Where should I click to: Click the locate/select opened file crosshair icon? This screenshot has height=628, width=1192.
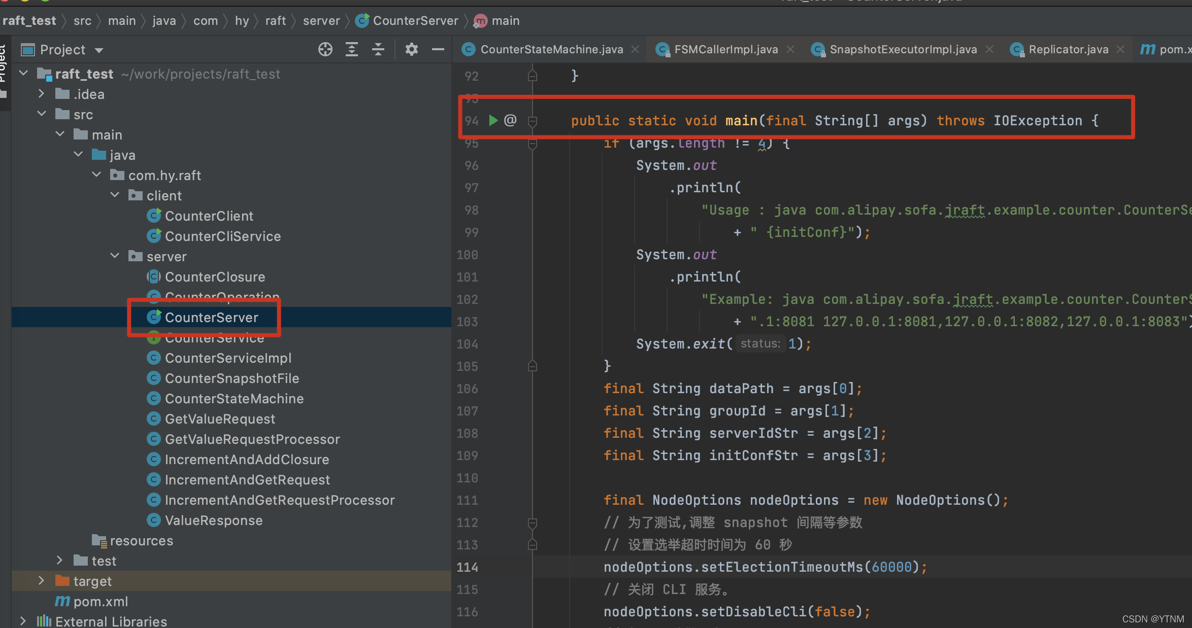coord(325,50)
